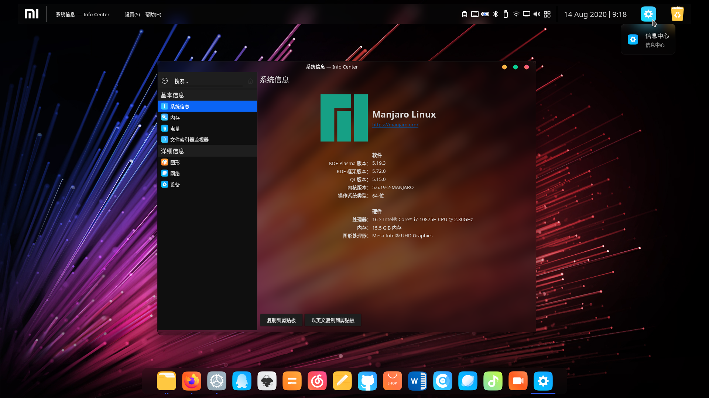The image size is (709, 398).
Task: Click the Info Center title in top panel
Action: (83, 14)
